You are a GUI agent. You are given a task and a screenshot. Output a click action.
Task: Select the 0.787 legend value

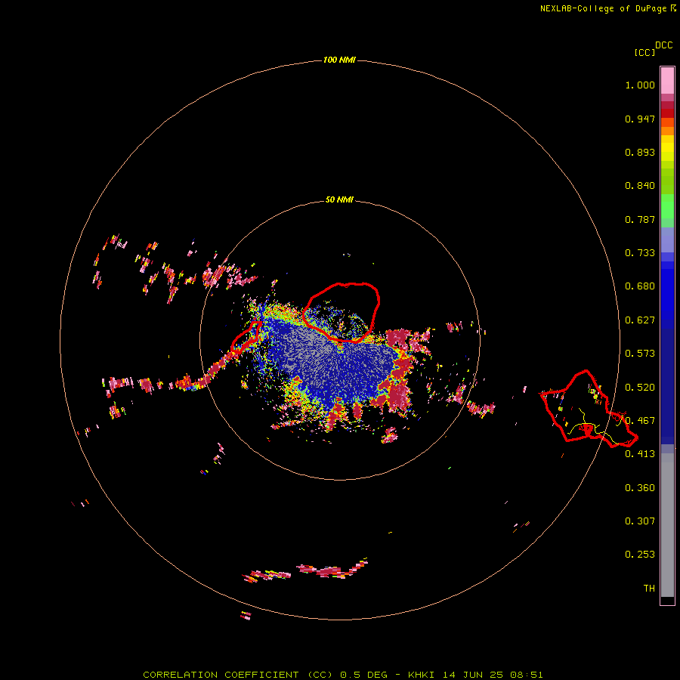pos(640,219)
